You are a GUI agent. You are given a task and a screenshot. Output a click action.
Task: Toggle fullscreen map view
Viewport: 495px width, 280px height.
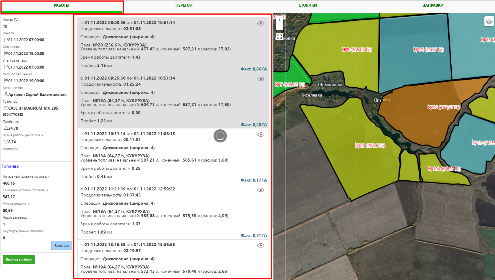(x=279, y=37)
